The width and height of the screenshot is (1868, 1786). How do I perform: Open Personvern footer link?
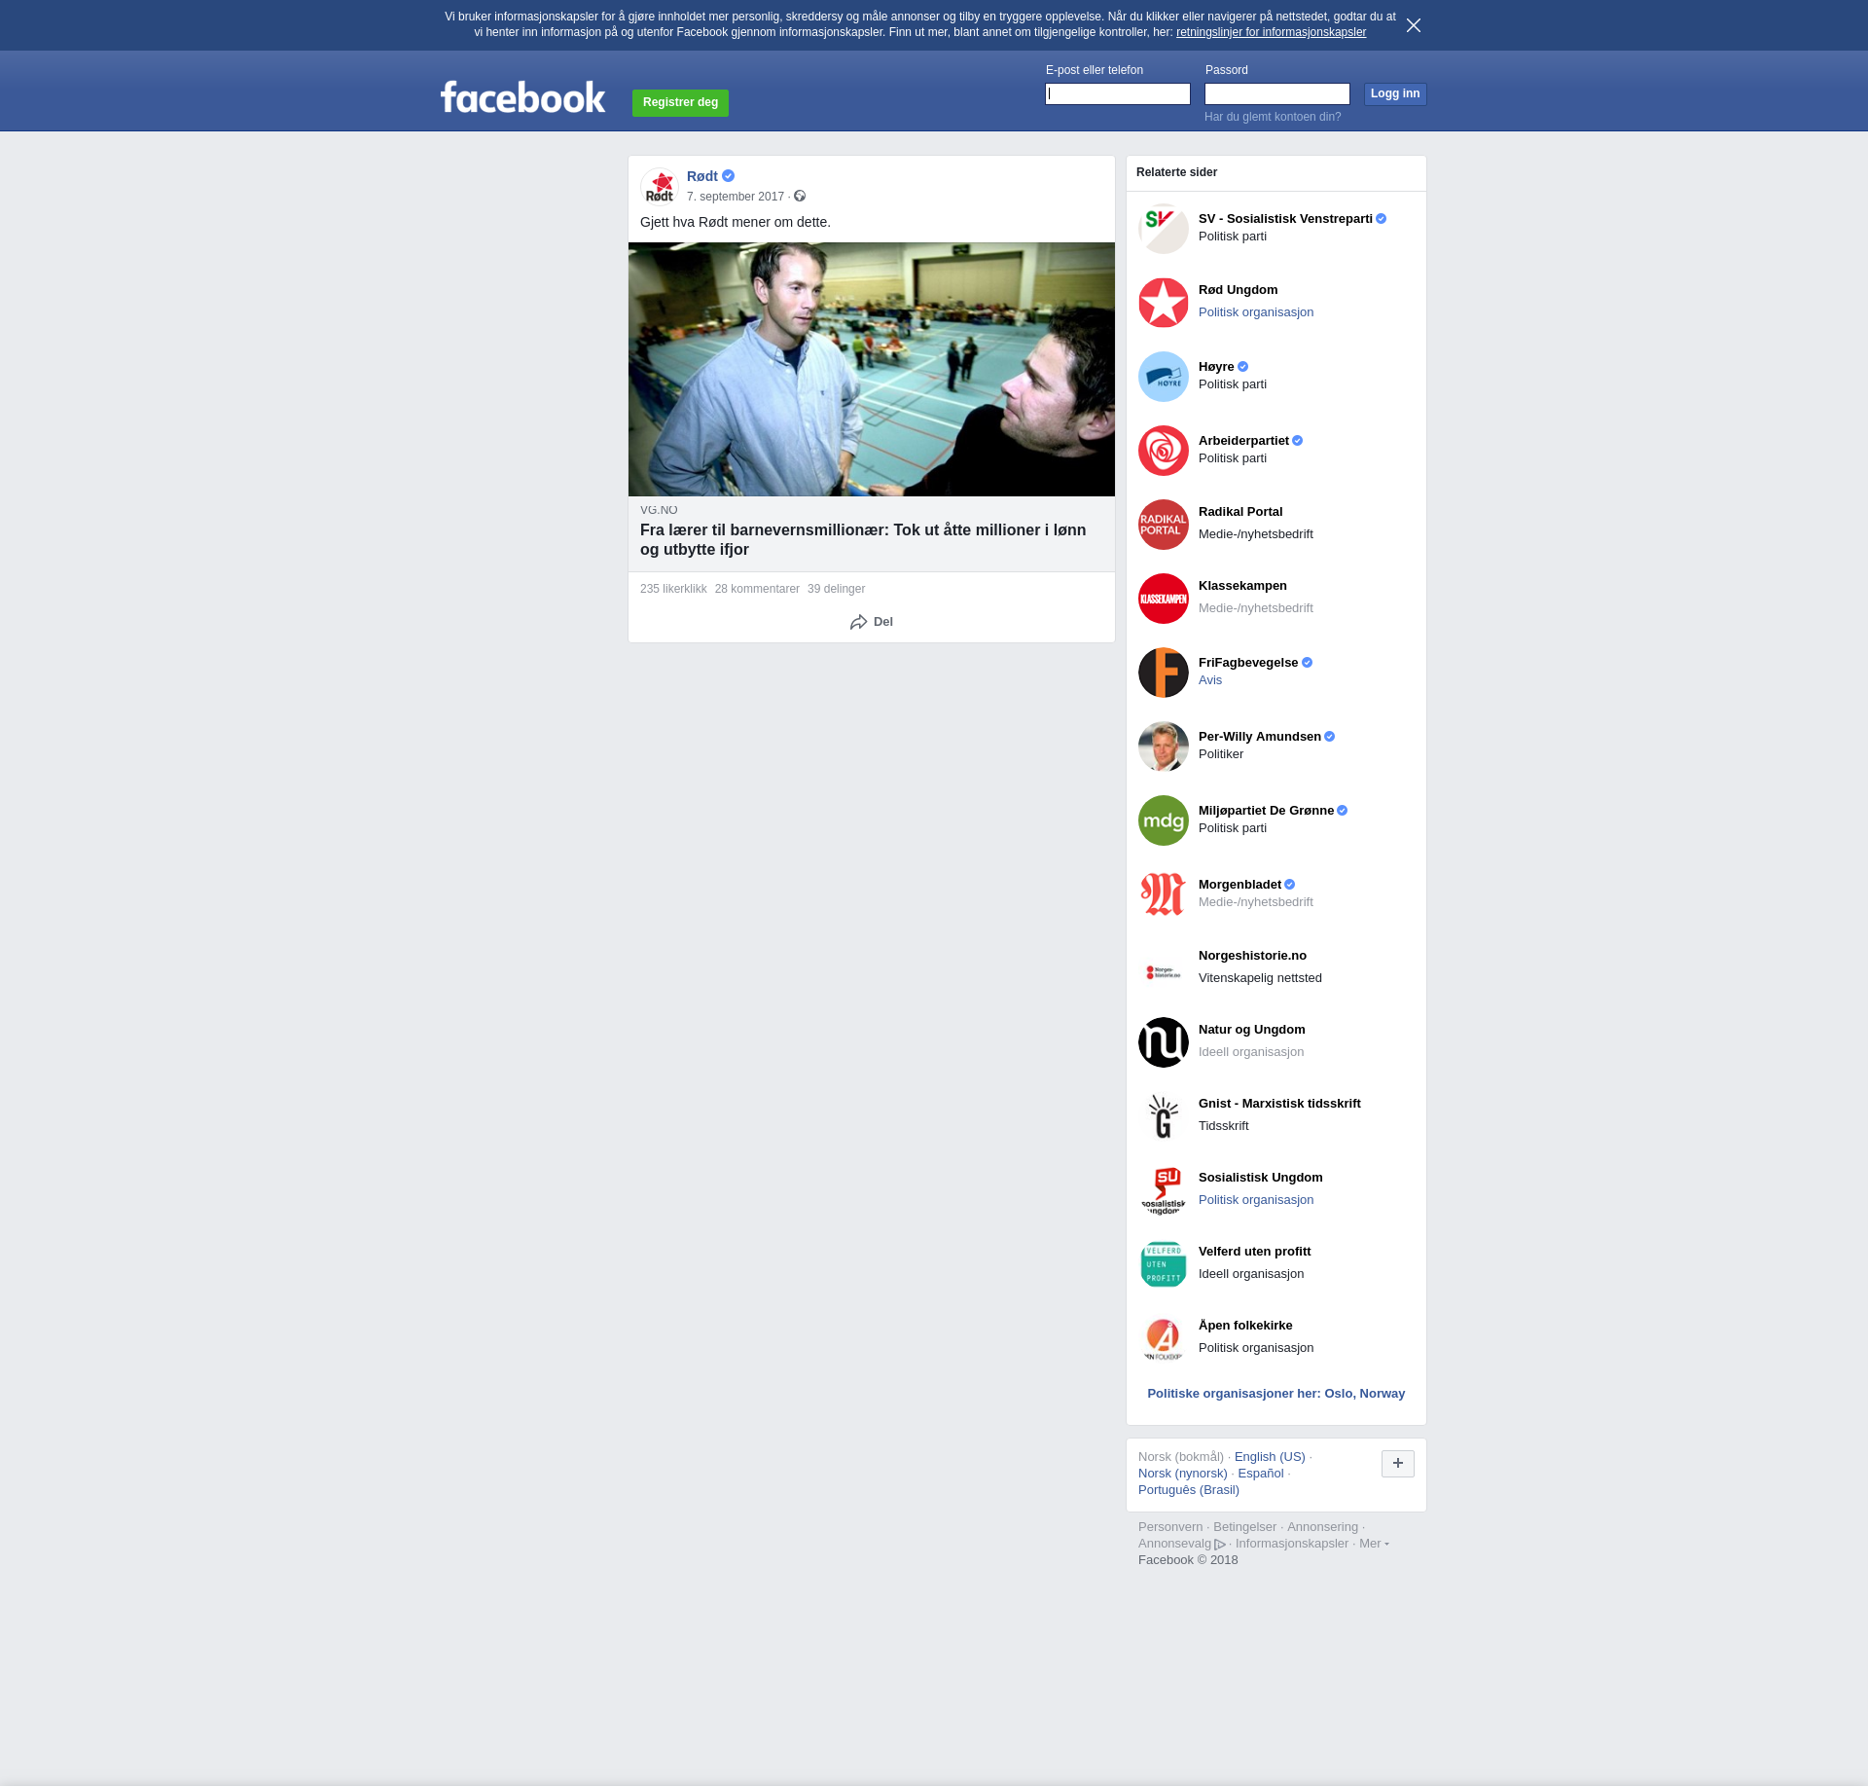(x=1170, y=1527)
